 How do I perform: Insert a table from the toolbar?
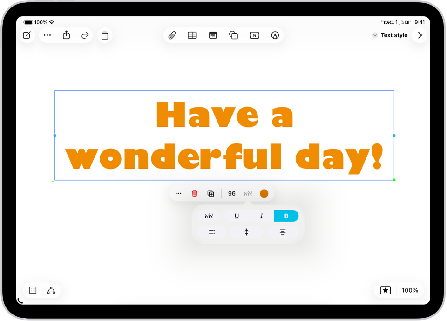pos(192,35)
